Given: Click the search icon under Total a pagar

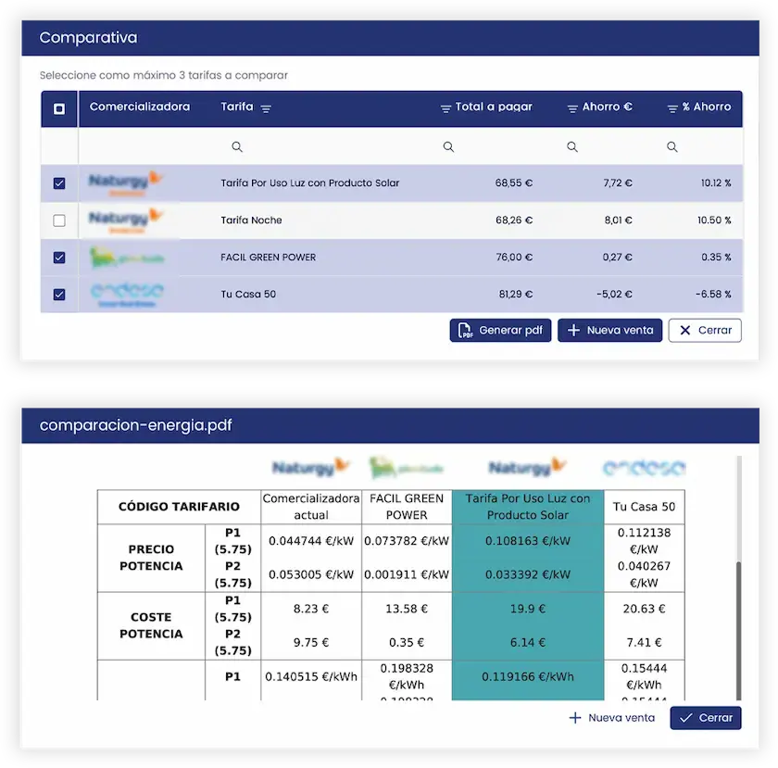Looking at the screenshot, I should (x=448, y=146).
